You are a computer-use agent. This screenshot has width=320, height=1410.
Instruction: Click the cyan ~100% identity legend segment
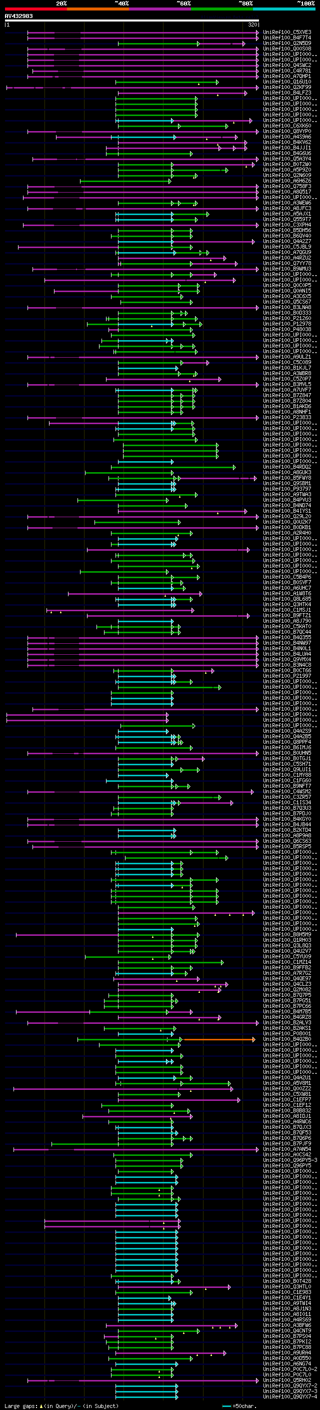(x=284, y=9)
